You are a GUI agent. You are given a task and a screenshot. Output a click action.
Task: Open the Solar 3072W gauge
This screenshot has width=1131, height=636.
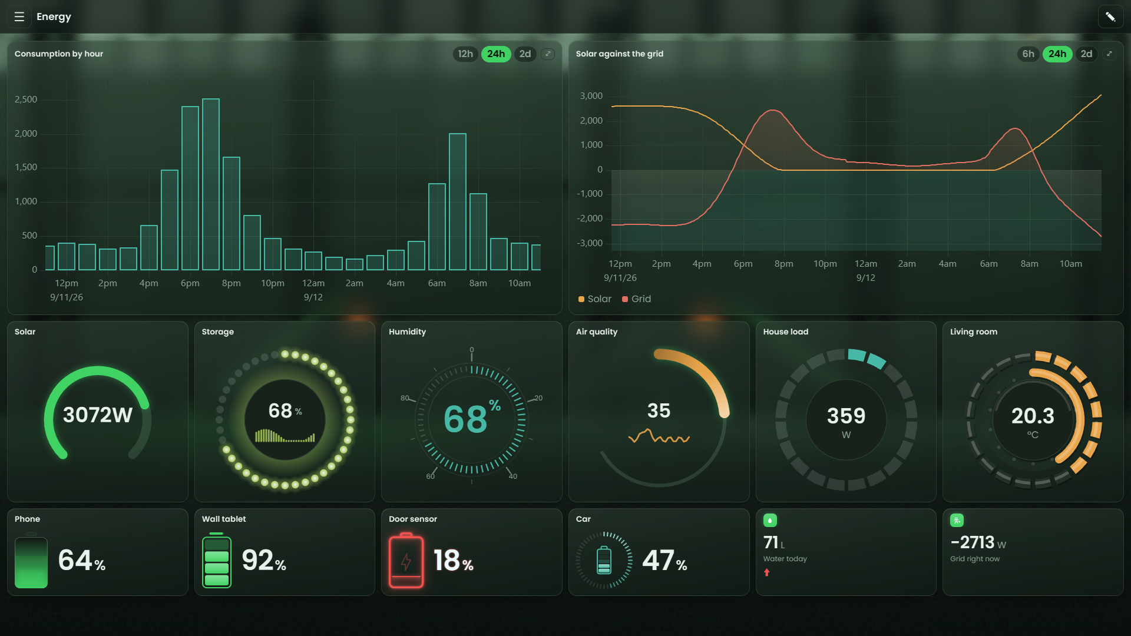coord(98,413)
